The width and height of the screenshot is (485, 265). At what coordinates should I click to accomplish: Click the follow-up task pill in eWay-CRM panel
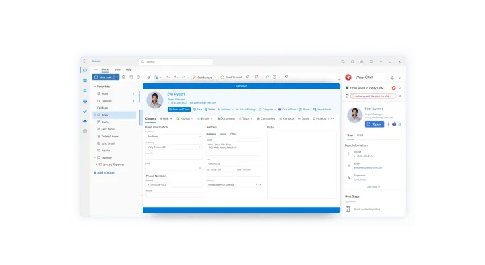[x=373, y=96]
